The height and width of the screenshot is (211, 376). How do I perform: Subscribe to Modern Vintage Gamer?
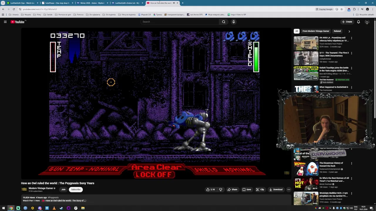tap(75, 190)
